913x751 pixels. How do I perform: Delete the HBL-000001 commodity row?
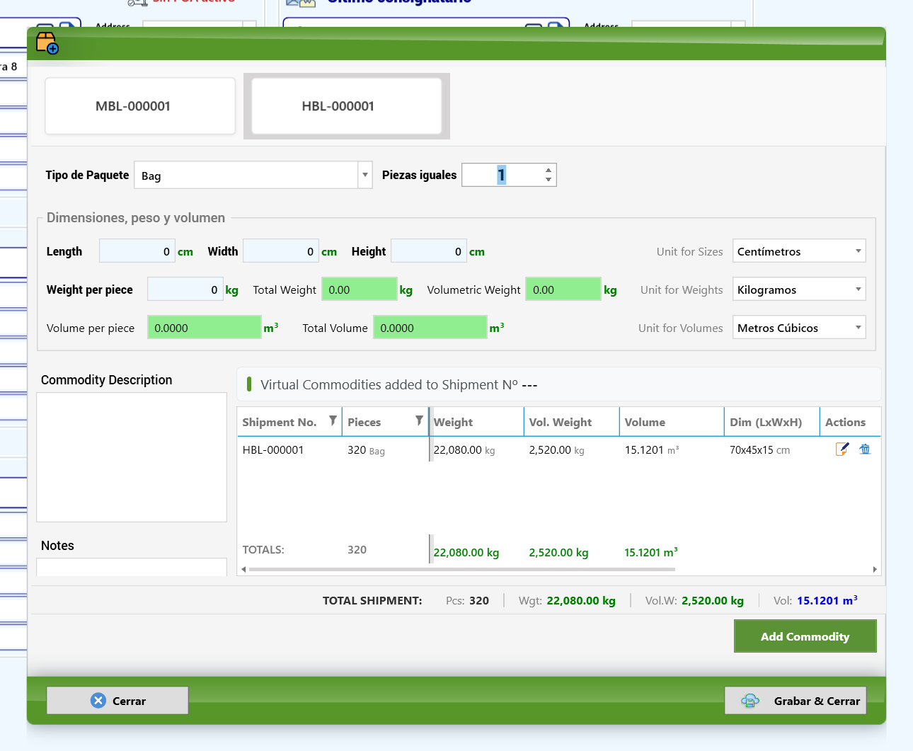click(x=865, y=449)
